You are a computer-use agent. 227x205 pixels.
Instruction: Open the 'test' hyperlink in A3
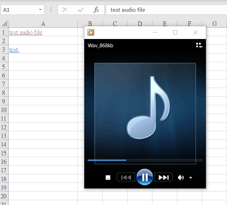pyautogui.click(x=14, y=50)
